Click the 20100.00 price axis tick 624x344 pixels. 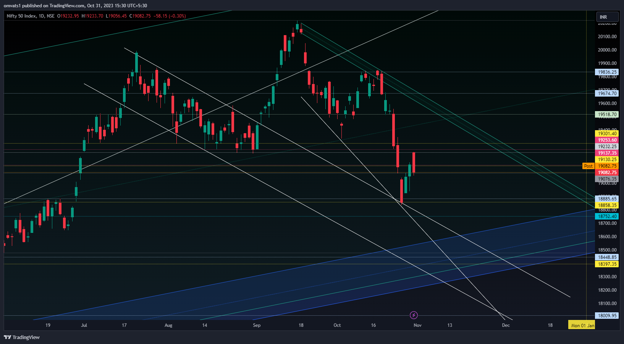(x=607, y=37)
